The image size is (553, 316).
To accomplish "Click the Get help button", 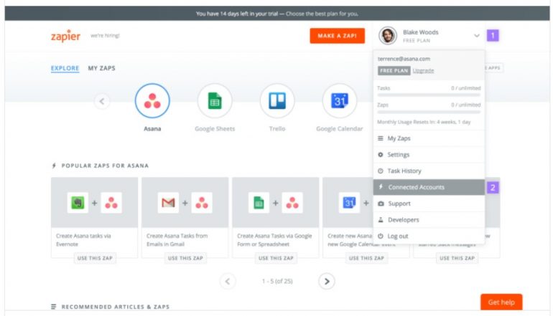I will [x=501, y=302].
